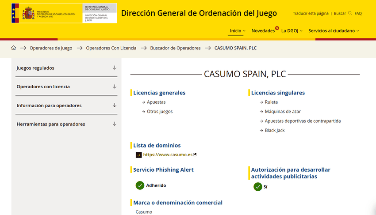This screenshot has width=376, height=215.
Task: Click the CASUMO SPAIN, PLC page title
Action: pos(245,74)
